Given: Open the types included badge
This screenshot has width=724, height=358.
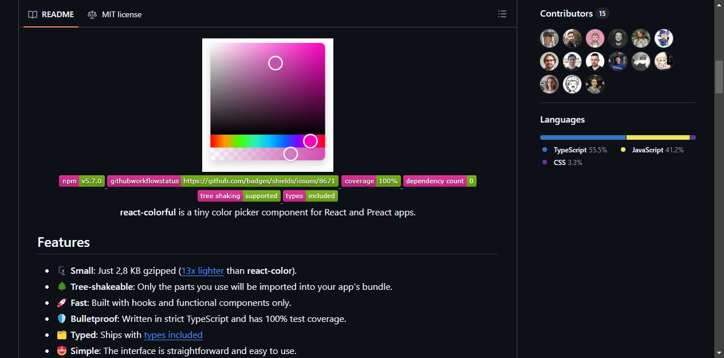Looking at the screenshot, I should (x=310, y=196).
